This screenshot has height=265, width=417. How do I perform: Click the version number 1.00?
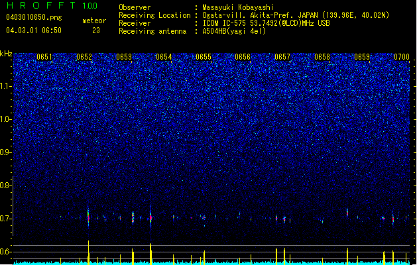tap(90, 5)
